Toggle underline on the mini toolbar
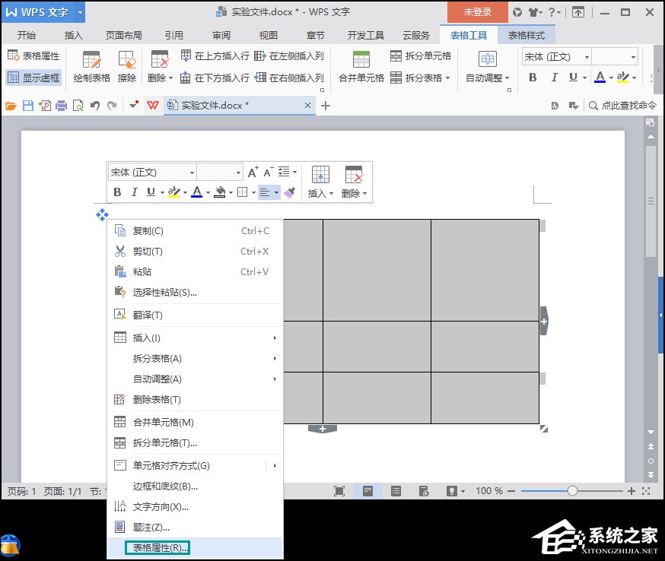 (x=150, y=192)
